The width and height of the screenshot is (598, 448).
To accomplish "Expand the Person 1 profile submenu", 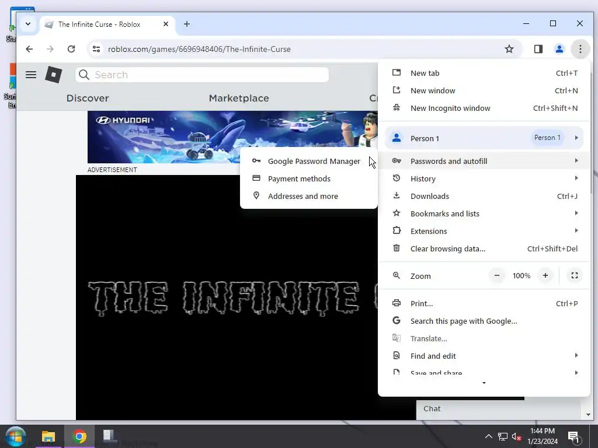I will click(484, 138).
